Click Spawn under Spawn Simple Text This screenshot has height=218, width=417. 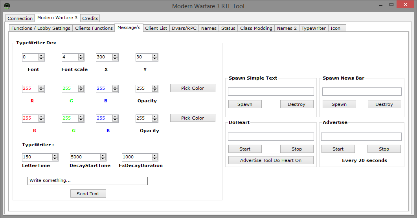(x=245, y=104)
